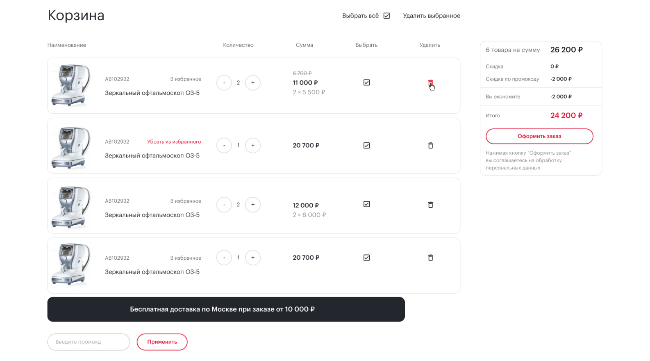Toggle the 'Выбрать всё' checkbox
Viewport: 650px width, 361px height.
386,16
